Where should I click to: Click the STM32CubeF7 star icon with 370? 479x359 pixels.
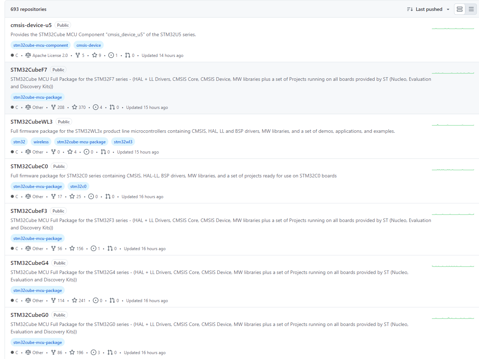click(75, 107)
